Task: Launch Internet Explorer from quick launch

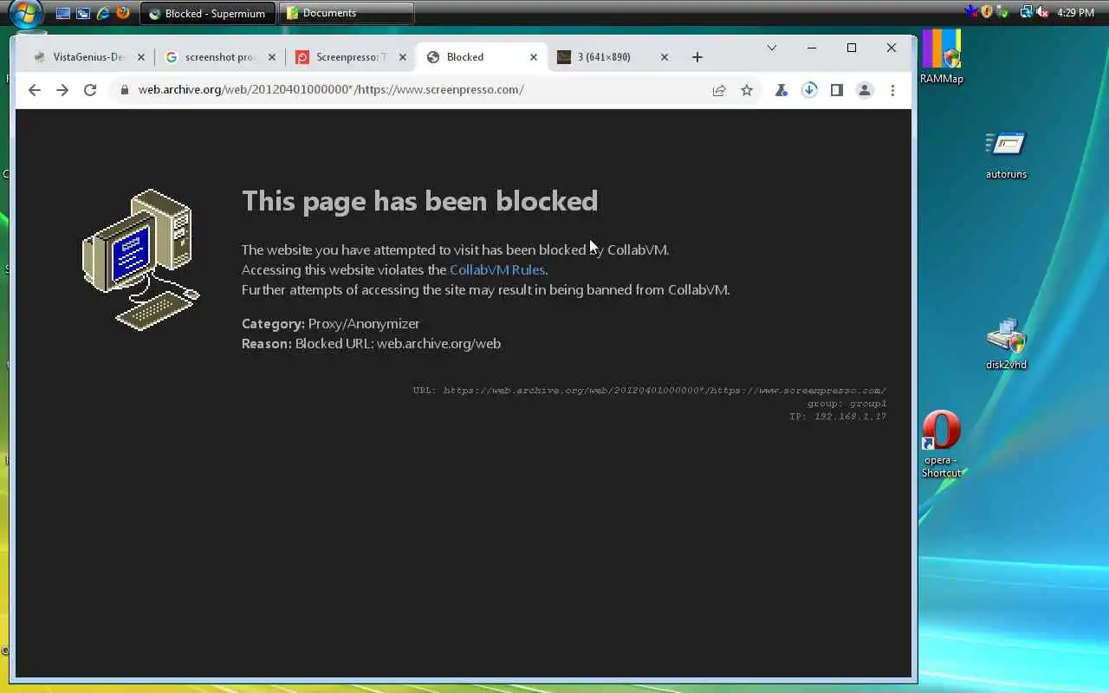Action: coord(103,13)
